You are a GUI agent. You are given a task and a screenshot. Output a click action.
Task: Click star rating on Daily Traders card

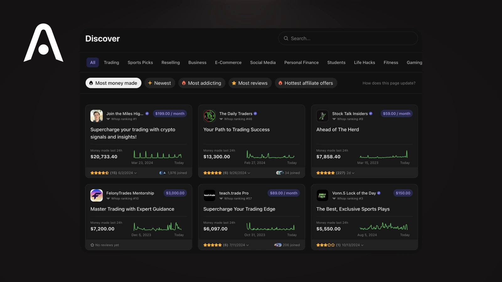pyautogui.click(x=212, y=173)
